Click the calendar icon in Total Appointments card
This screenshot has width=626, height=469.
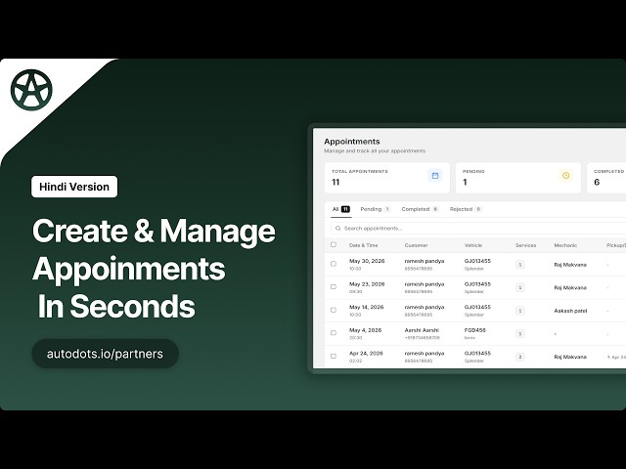click(435, 176)
